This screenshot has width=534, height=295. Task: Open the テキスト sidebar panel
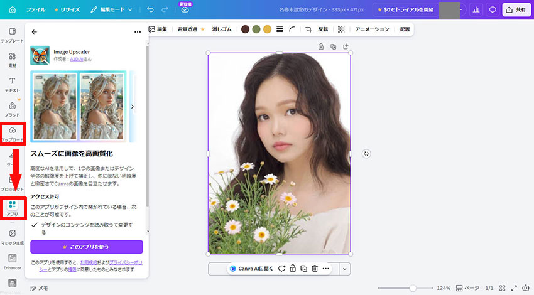pos(13,85)
